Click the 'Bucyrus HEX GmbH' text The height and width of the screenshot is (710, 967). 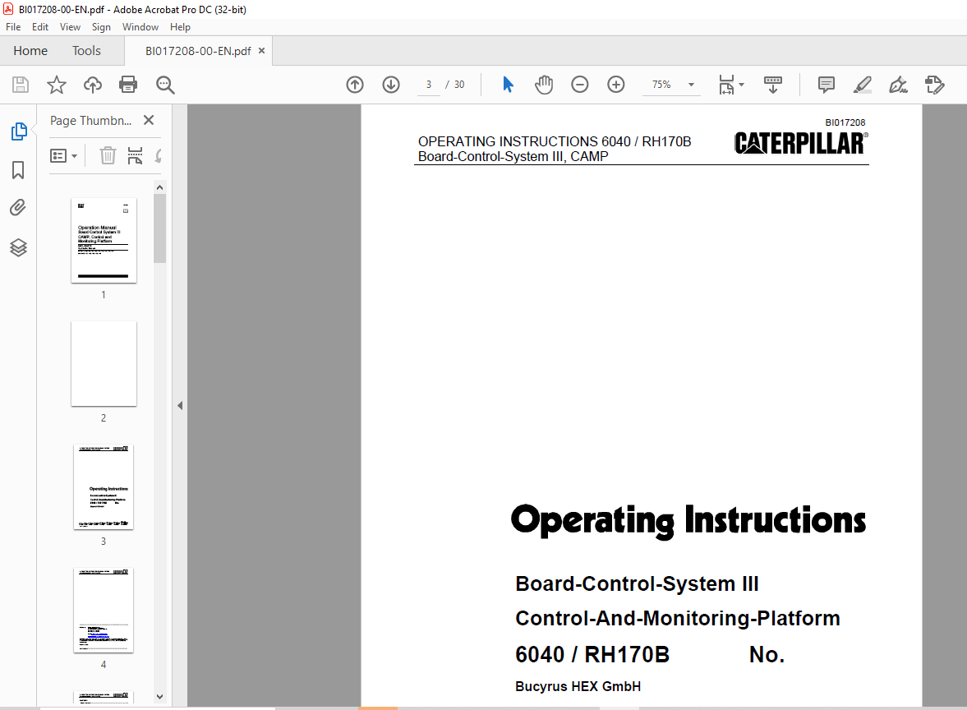tap(578, 686)
